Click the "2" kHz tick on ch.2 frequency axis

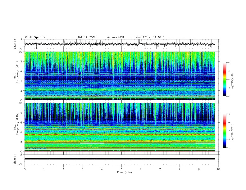tap(22, 142)
